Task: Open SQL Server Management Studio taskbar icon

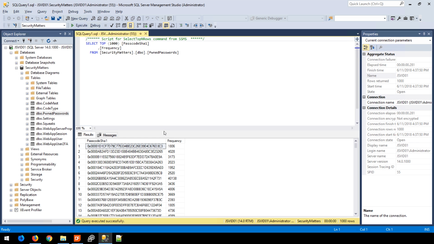Action: tap(105, 238)
